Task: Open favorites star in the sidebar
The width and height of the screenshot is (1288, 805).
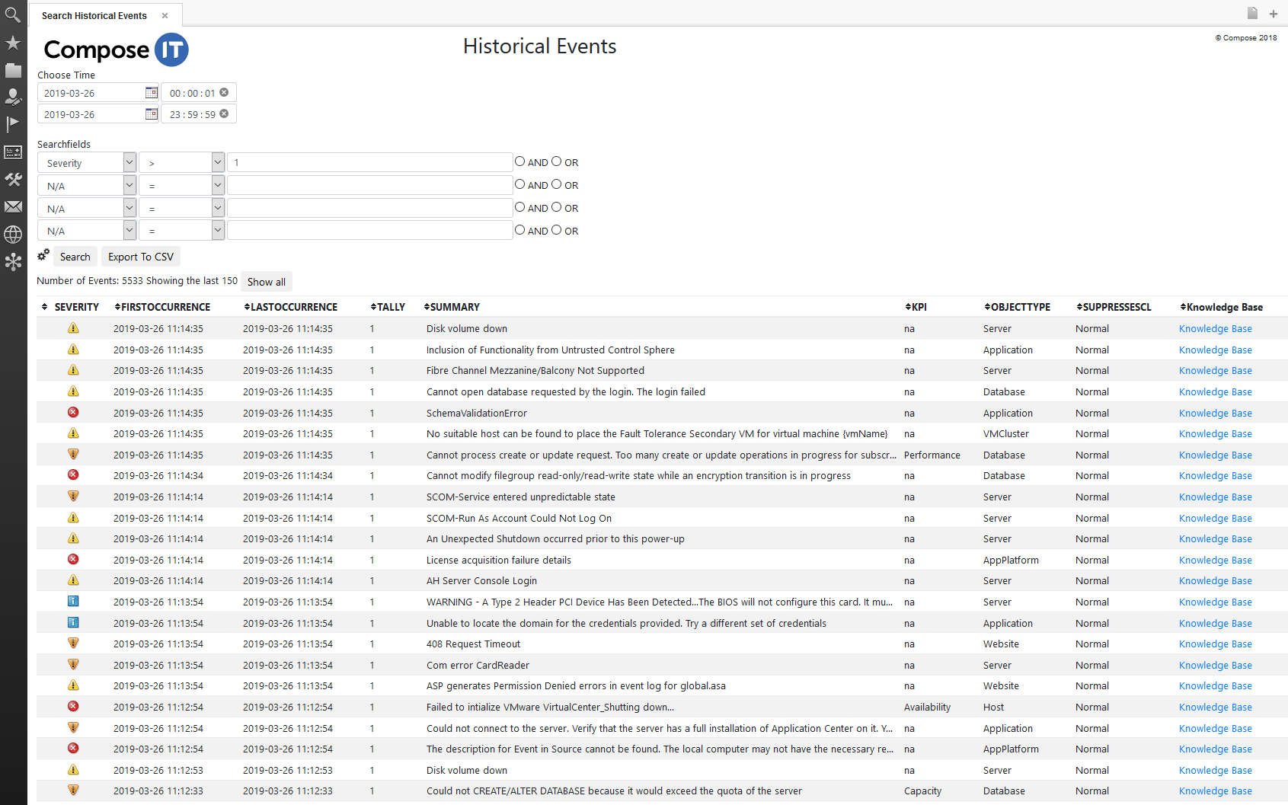Action: coord(13,43)
